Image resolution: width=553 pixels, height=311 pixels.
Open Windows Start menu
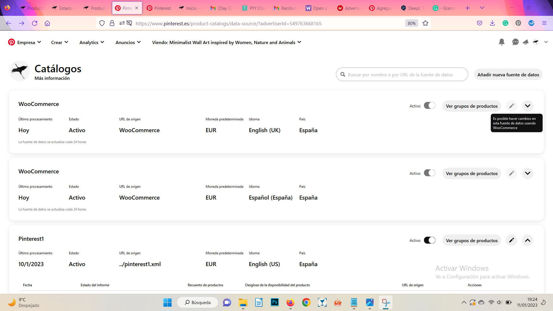[167, 302]
